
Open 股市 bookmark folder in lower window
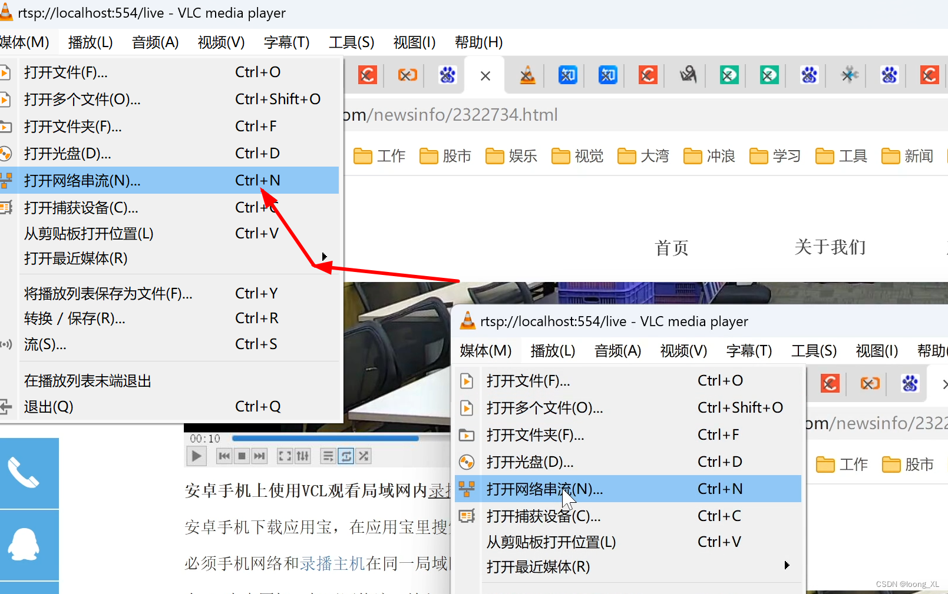coord(908,464)
